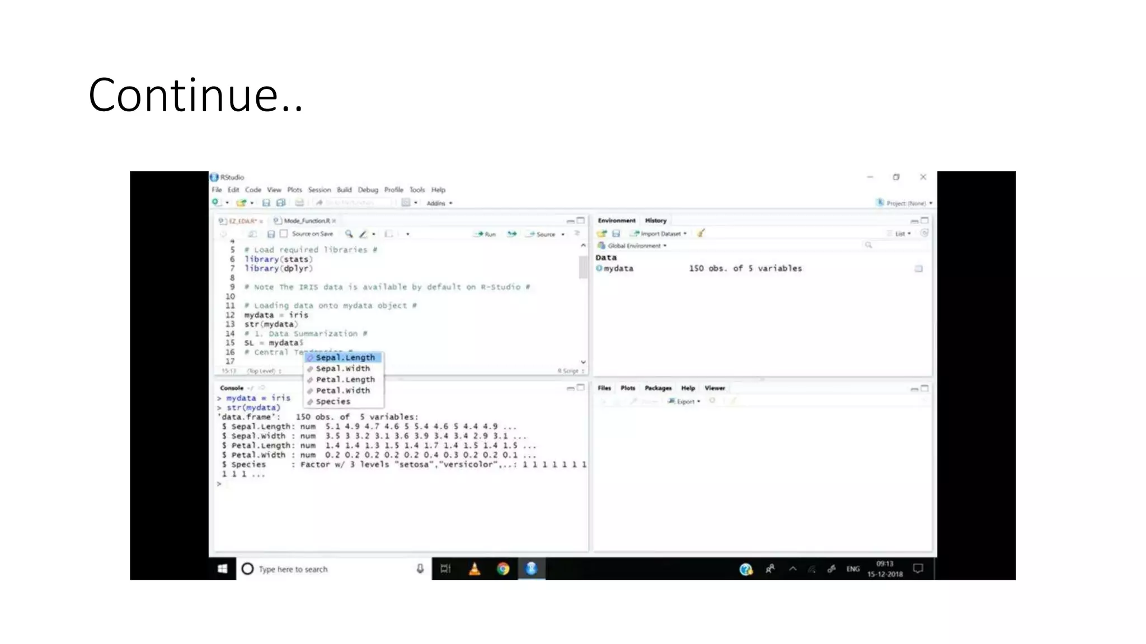Click the code tools wand icon
This screenshot has height=644, width=1146.
364,234
